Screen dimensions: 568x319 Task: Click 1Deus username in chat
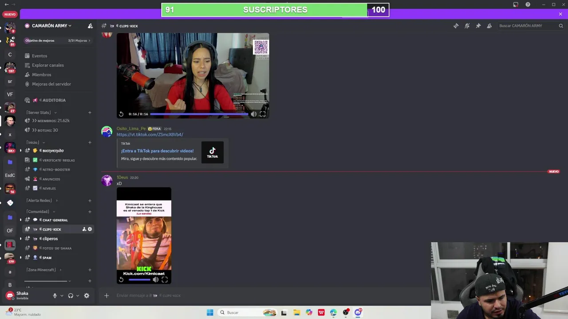coord(122,177)
